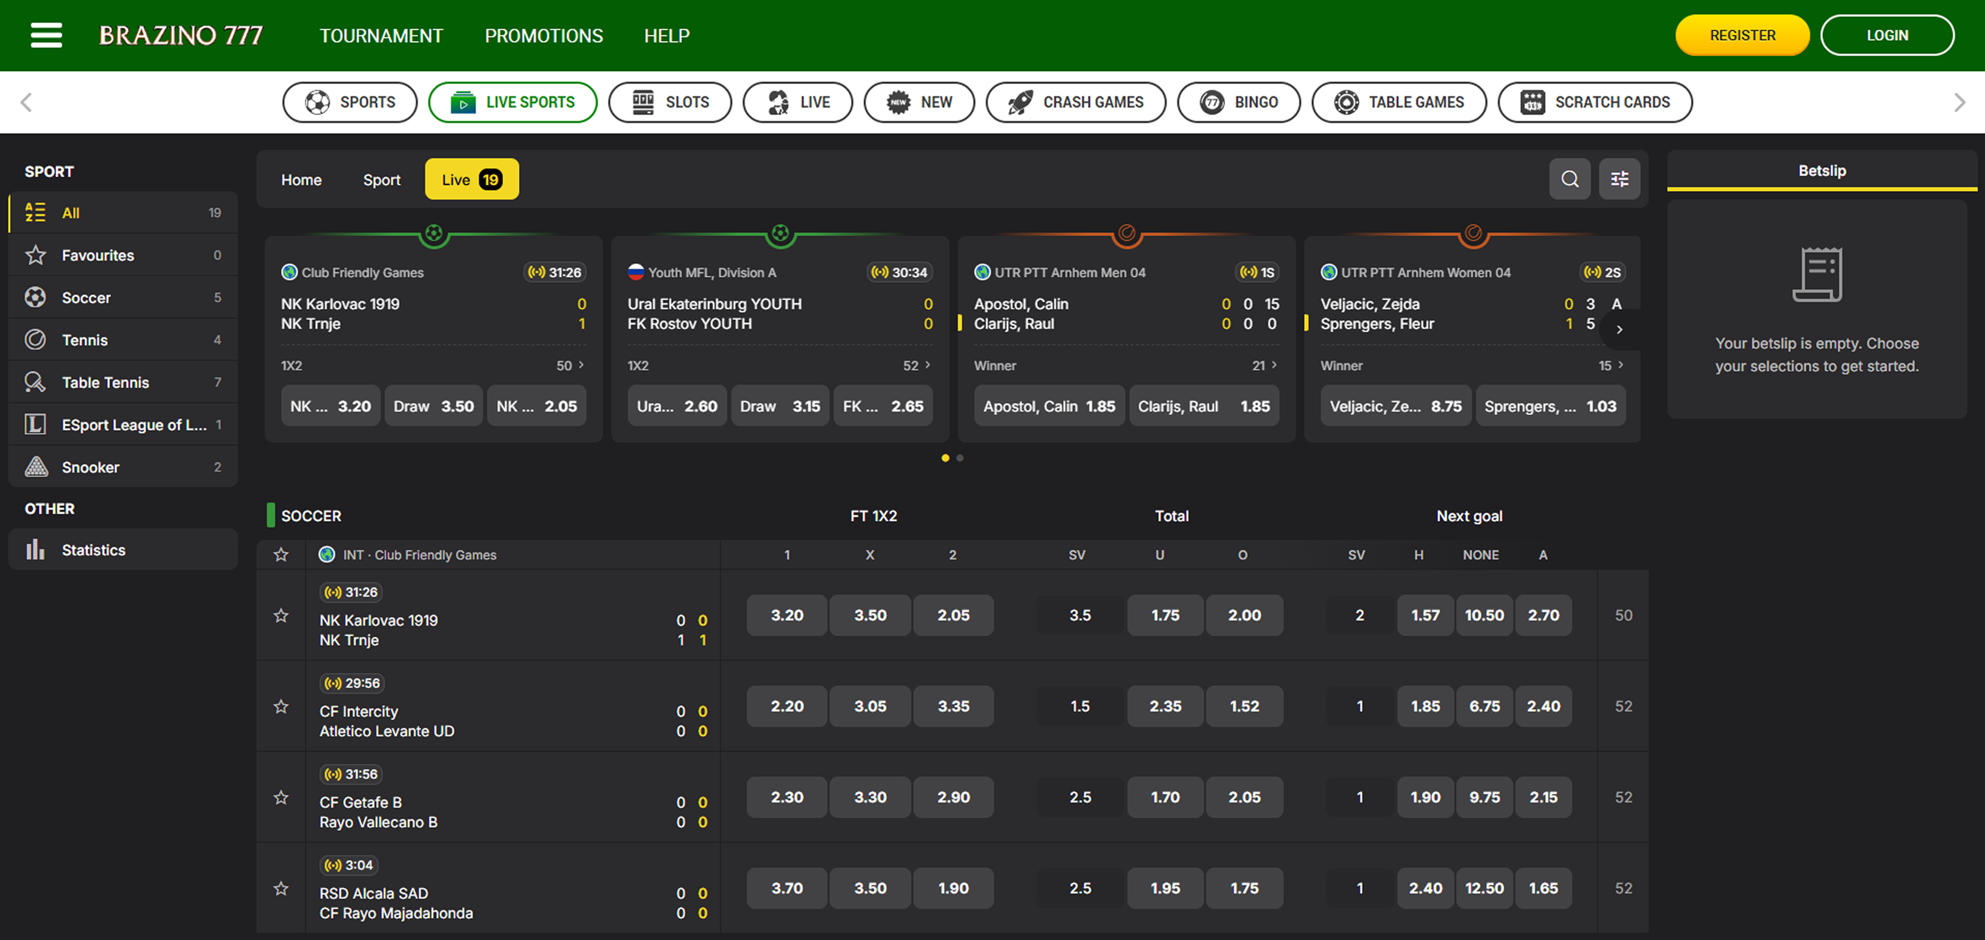The height and width of the screenshot is (940, 1985).
Task: Click the soccer ball icon in SPORTS pill
Action: pos(318,102)
